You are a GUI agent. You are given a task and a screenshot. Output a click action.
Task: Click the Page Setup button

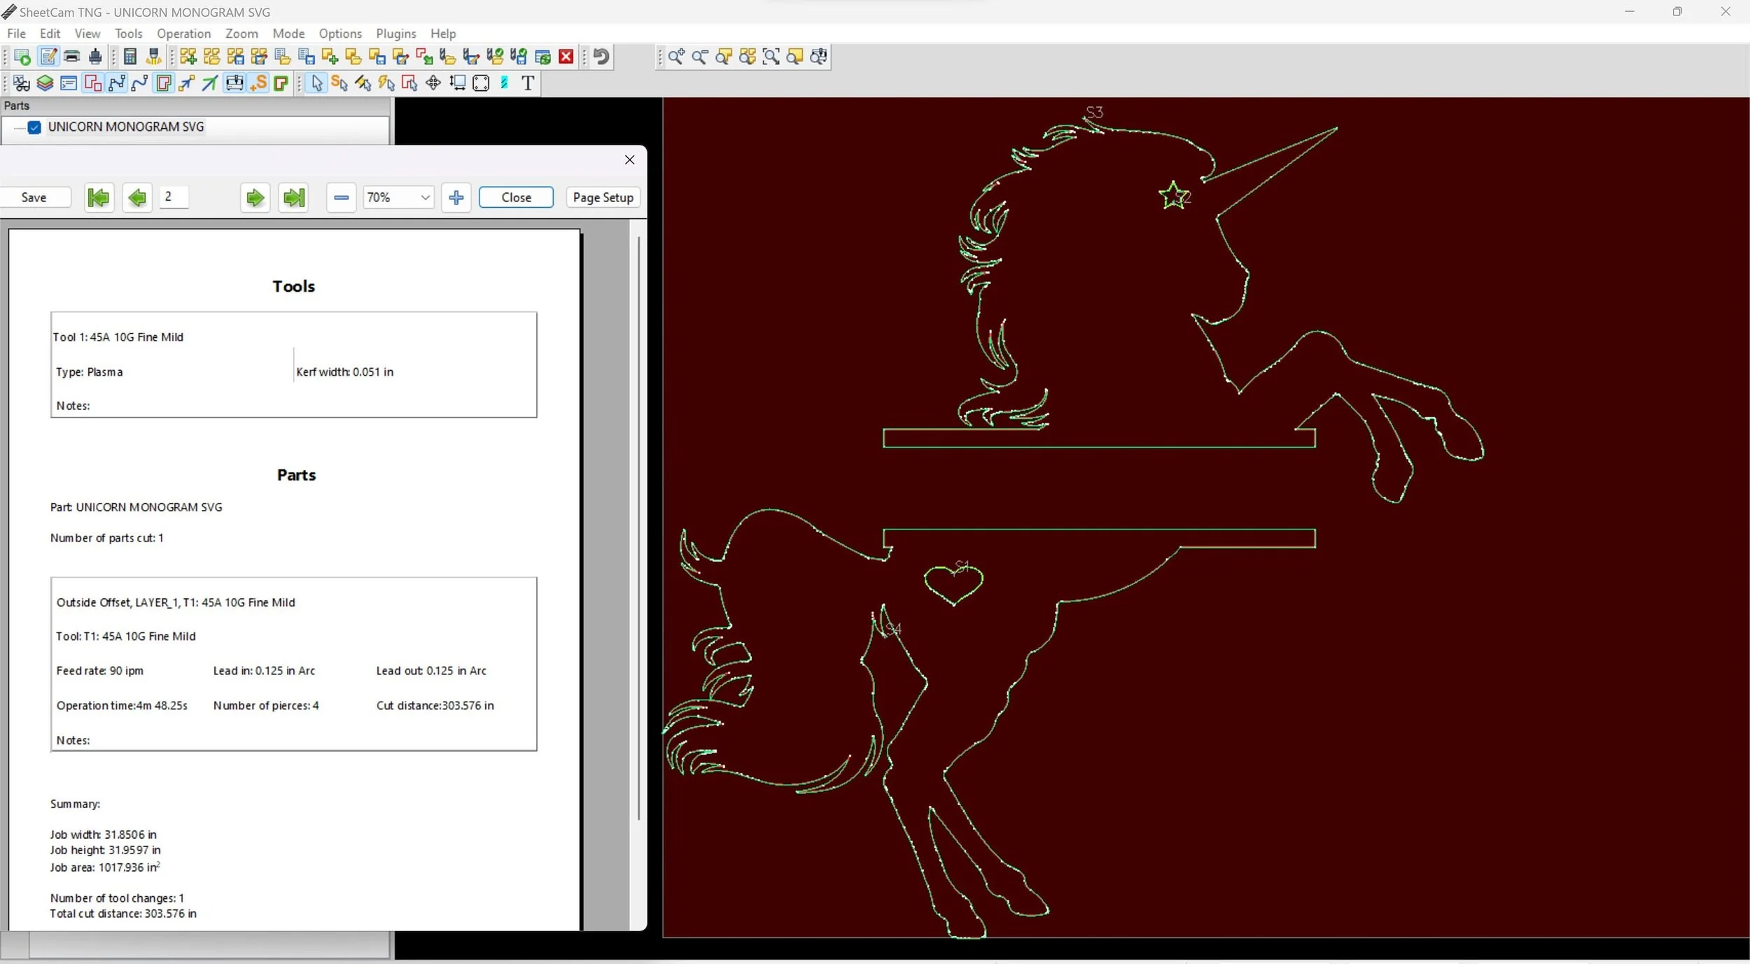[603, 198]
